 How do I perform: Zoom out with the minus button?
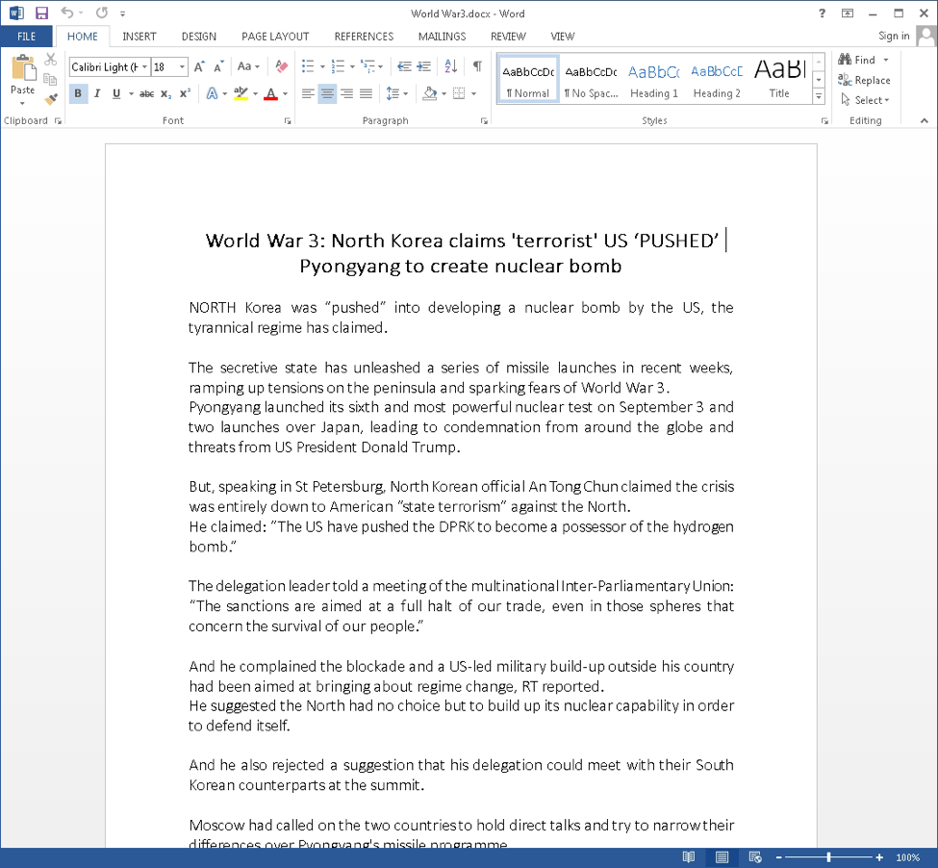779,857
